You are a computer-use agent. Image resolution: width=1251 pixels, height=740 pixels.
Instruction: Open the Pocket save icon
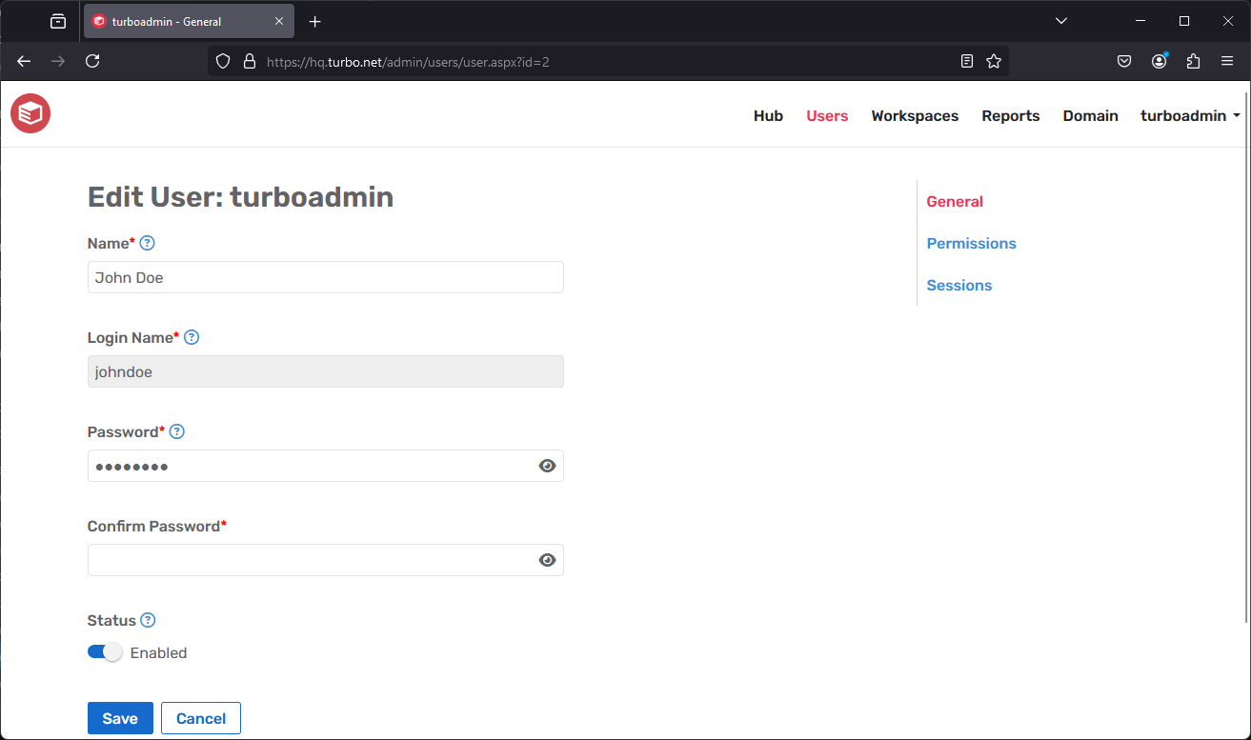coord(1124,61)
